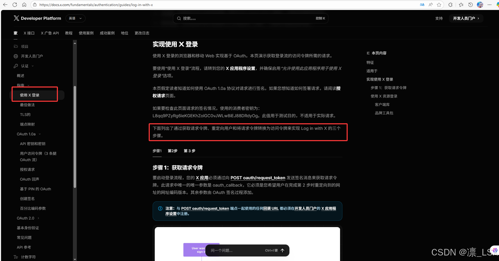Click globe icon beside 开发人员门户
The width and height of the screenshot is (499, 261).
point(16,56)
